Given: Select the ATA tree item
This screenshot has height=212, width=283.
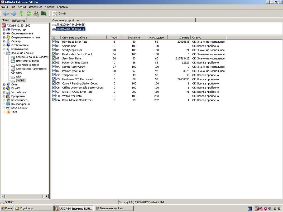Looking at the screenshot, I should pyautogui.click(x=18, y=77).
